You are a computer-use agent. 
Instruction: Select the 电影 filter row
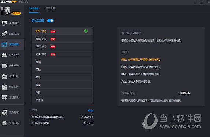(62, 92)
